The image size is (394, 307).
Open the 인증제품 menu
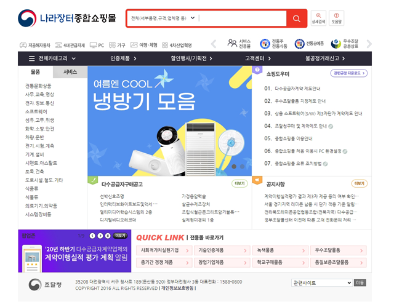(123, 58)
